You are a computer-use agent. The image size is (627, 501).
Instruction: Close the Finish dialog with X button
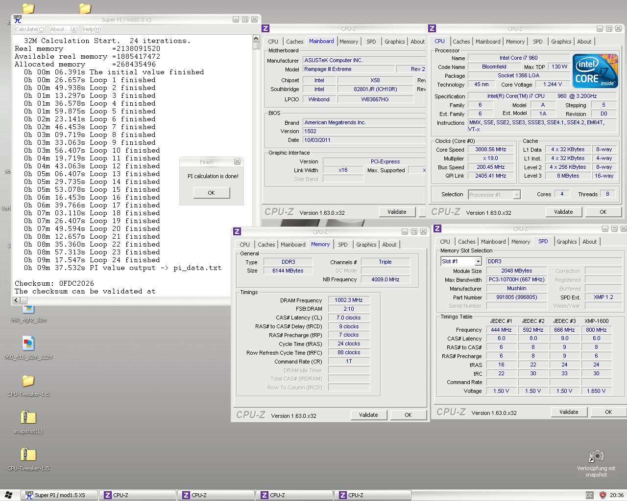click(x=238, y=162)
